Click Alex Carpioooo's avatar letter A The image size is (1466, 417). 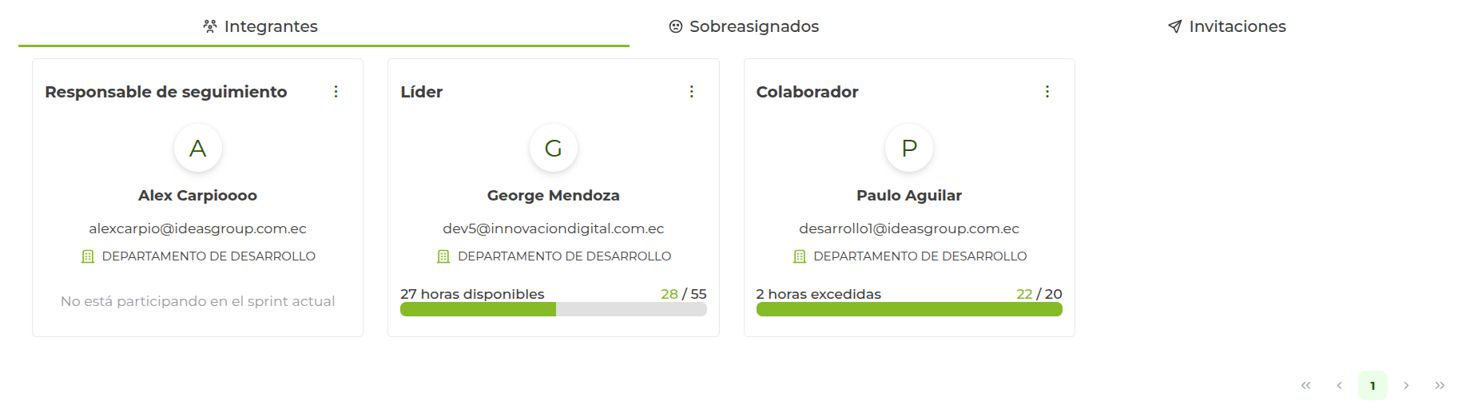point(198,148)
